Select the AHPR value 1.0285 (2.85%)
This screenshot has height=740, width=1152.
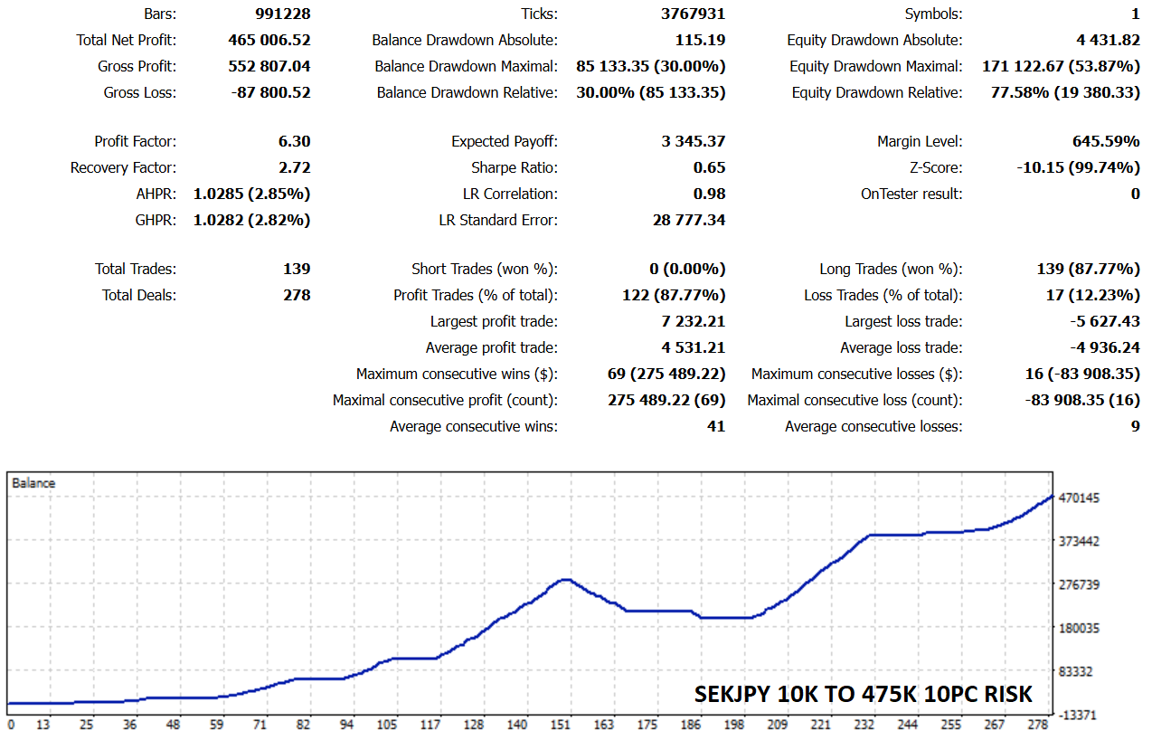(252, 194)
